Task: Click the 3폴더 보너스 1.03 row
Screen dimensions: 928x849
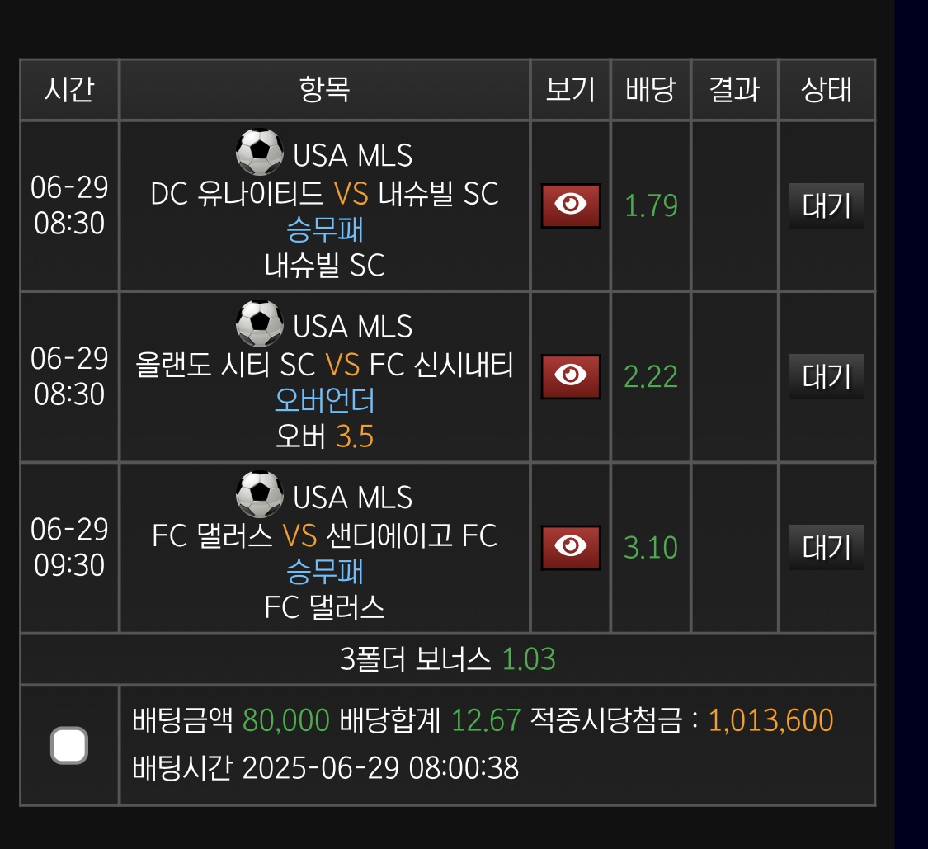Action: tap(448, 659)
